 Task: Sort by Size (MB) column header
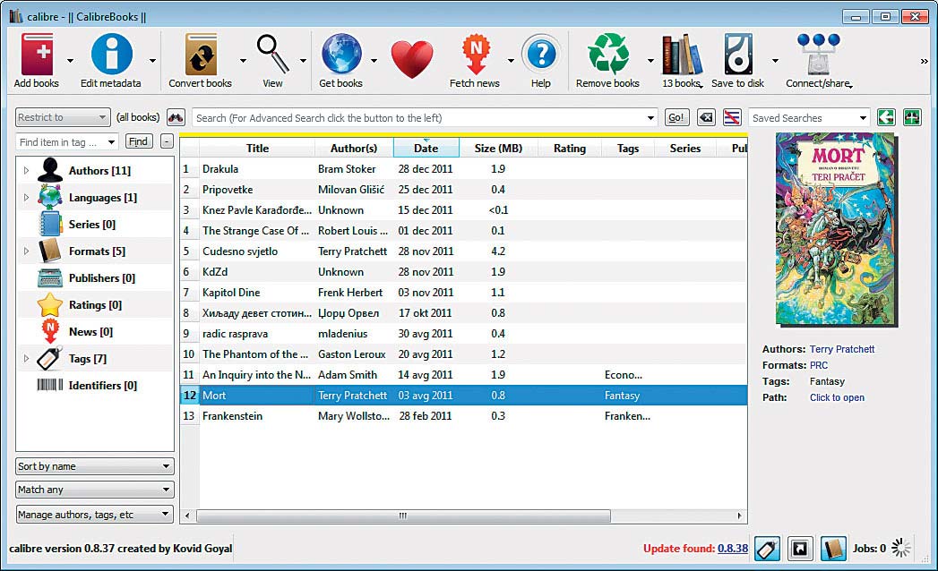click(x=498, y=149)
